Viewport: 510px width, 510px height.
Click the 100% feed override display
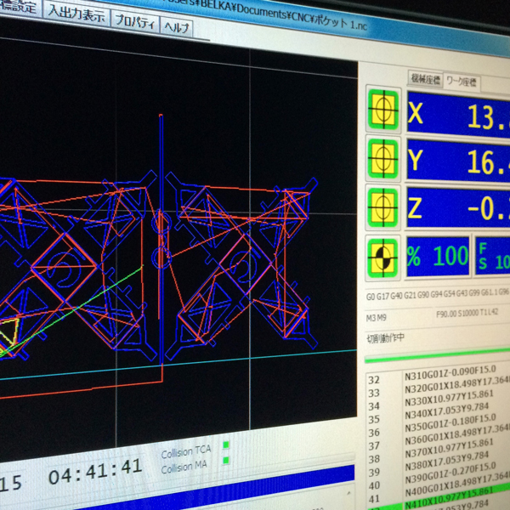pyautogui.click(x=437, y=256)
